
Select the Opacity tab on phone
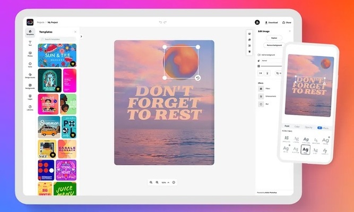coord(308,127)
